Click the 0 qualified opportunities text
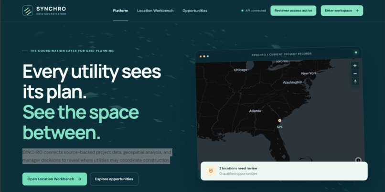385x192 pixels. pos(238,173)
